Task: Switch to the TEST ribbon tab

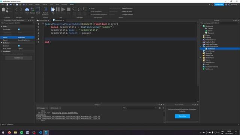Action: coord(51,4)
